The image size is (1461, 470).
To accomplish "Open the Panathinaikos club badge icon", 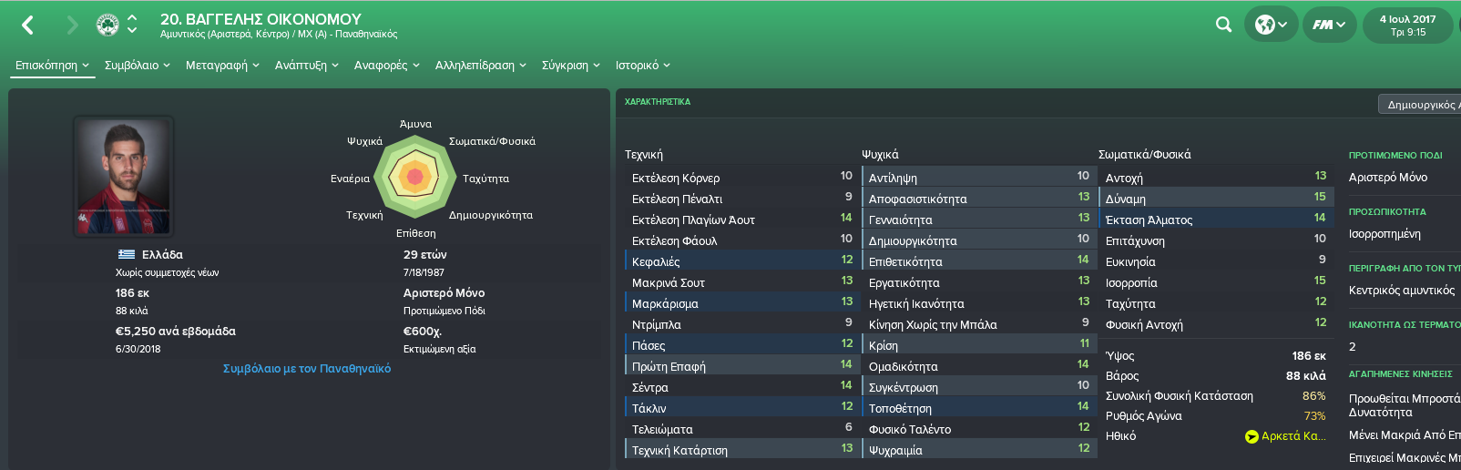I will [x=107, y=25].
